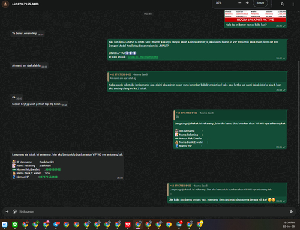Viewport: 300px width, 230px height.
Task: Open the last Chrome icon with yellow badge
Action: (200, 225)
